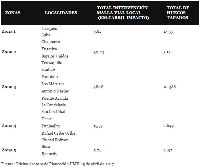Select the 2.649 holes covered value
The width and height of the screenshot is (199, 167).
tap(168, 125)
